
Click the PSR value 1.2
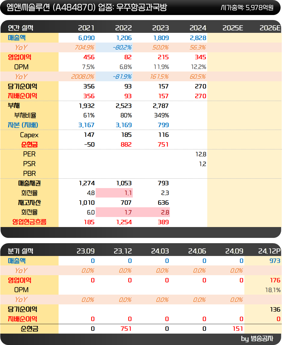point(203,164)
